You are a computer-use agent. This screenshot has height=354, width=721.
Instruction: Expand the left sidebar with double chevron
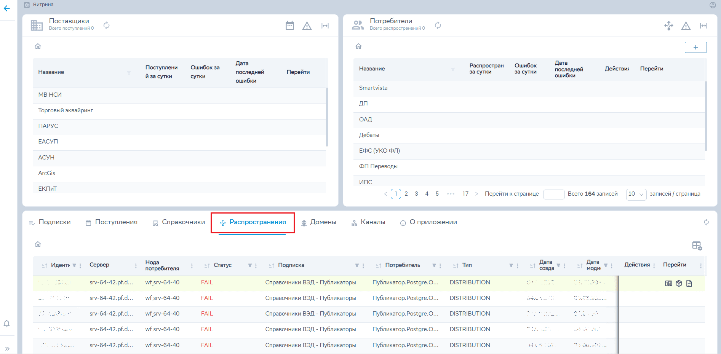(7, 348)
